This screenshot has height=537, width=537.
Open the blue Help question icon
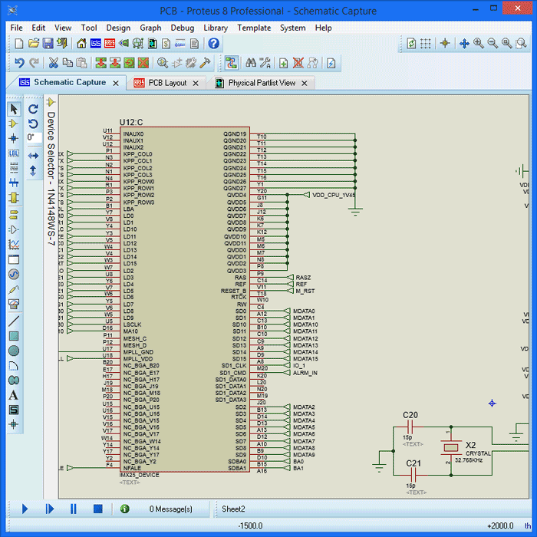pos(214,43)
